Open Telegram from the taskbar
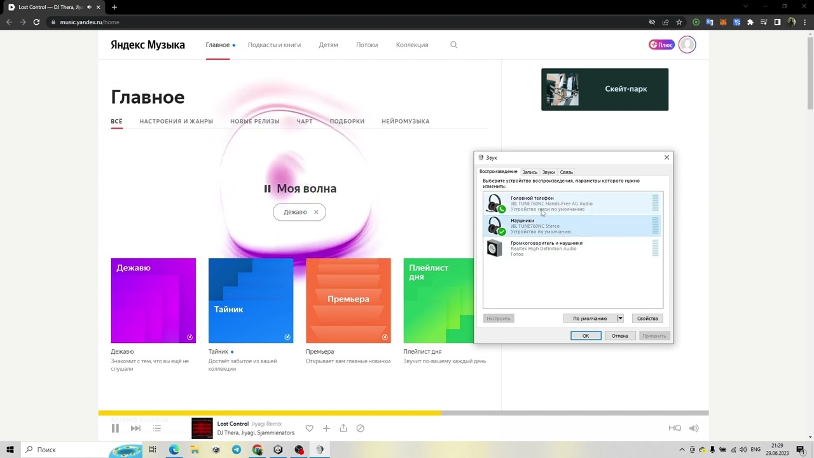Image resolution: width=814 pixels, height=458 pixels. [x=237, y=450]
